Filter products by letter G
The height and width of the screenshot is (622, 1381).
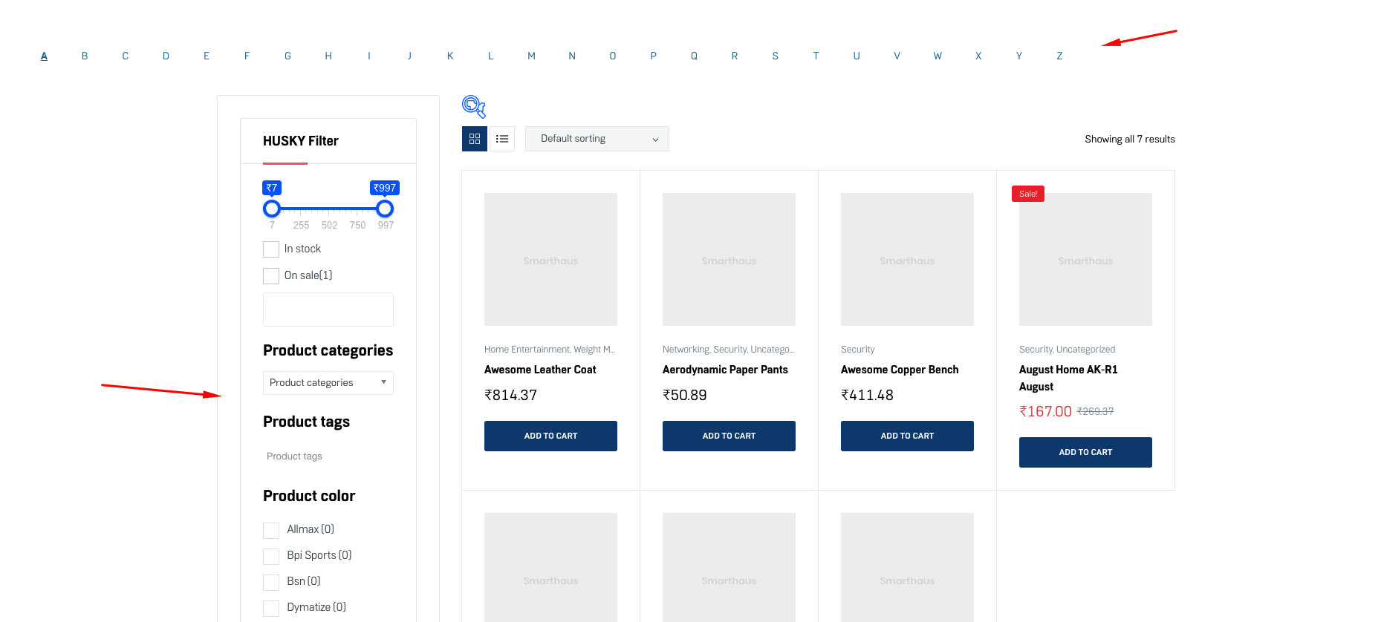coord(287,56)
